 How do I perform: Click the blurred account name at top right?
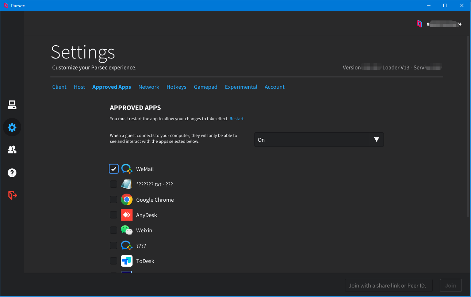click(444, 24)
